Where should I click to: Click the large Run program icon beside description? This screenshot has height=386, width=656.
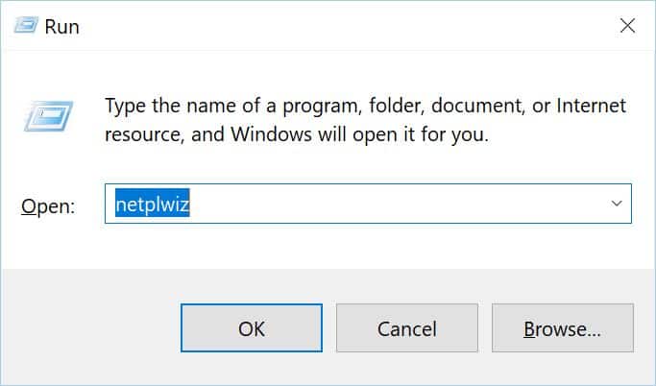[x=49, y=116]
